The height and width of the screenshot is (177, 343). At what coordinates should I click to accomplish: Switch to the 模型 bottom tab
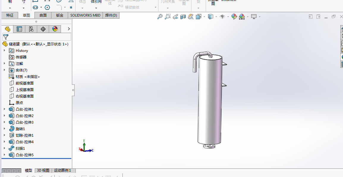click(29, 170)
